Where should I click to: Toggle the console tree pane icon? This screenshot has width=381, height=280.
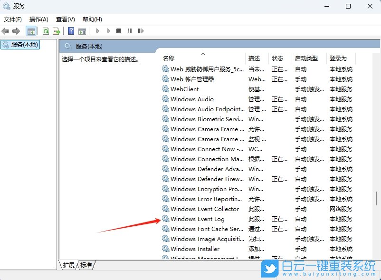tap(31, 30)
